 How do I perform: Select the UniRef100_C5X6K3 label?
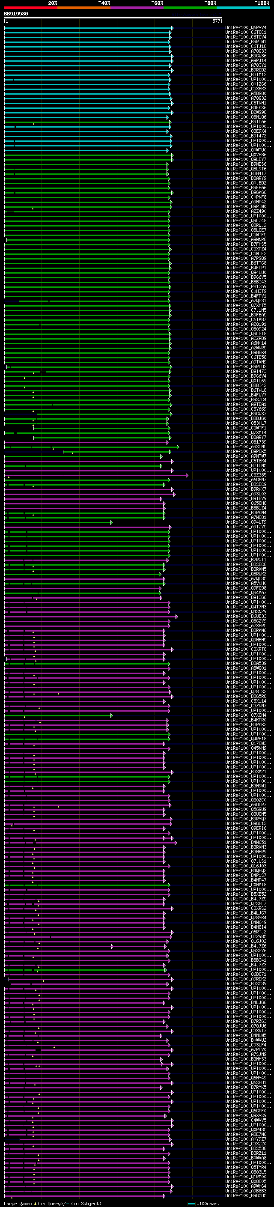(x=245, y=89)
